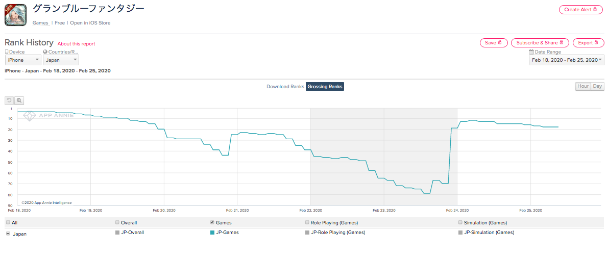608x257 pixels.
Task: Open in iOS Store link
Action: [90, 23]
